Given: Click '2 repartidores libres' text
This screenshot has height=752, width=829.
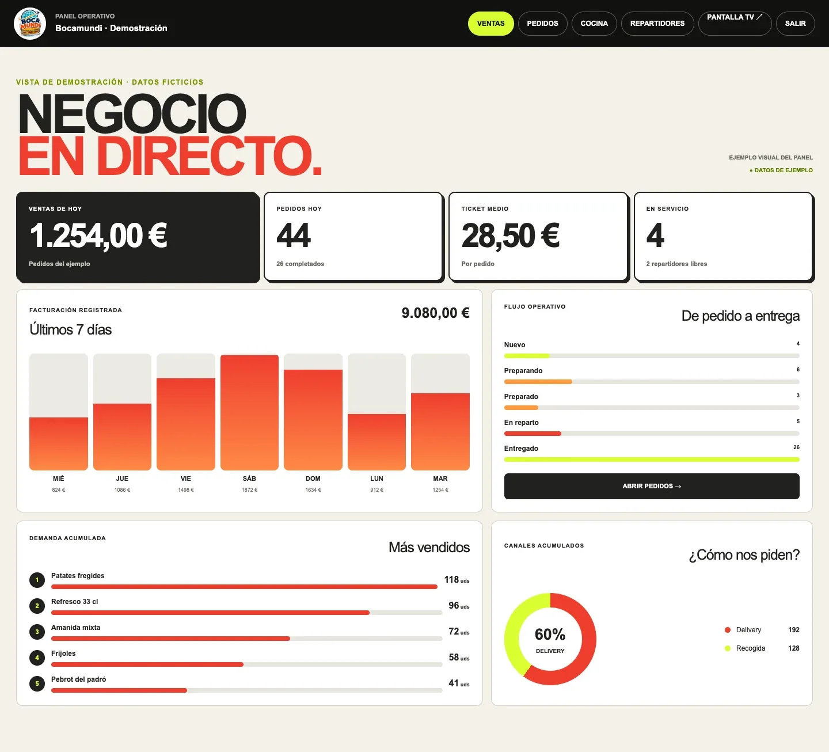Looking at the screenshot, I should (x=676, y=264).
